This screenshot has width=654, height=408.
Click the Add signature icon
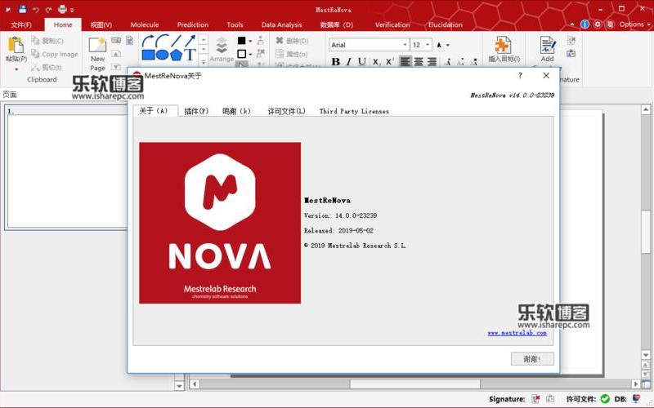[547, 45]
